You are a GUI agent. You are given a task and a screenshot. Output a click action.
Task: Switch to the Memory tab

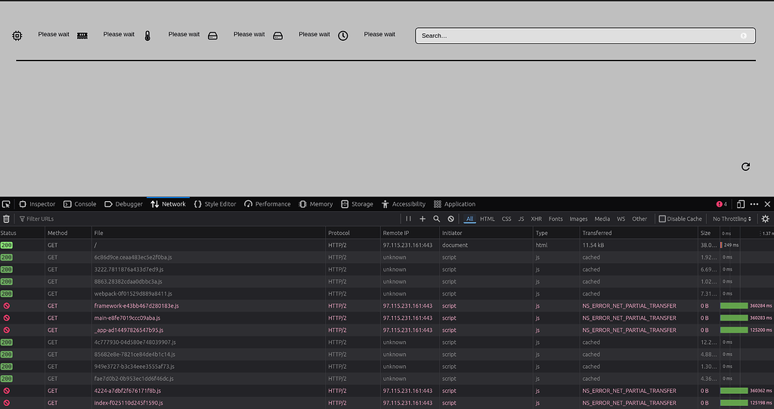click(x=316, y=204)
